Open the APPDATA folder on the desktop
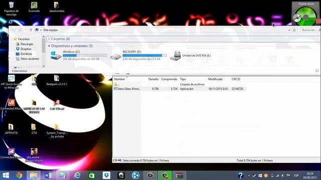The height and width of the screenshot is (180, 321). click(x=11, y=129)
